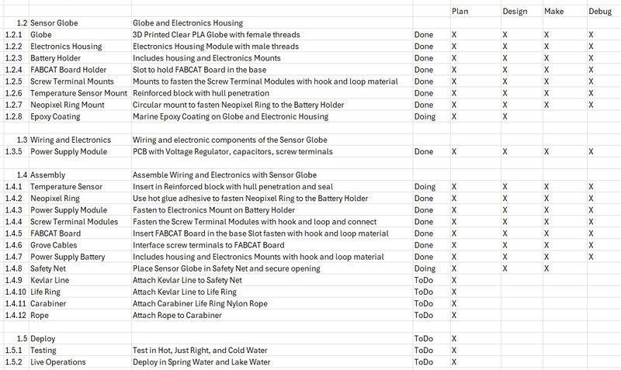Screen dimensions: 621x370
Task: Select the 'Epoxy Coating' name cell
Action: 57,116
